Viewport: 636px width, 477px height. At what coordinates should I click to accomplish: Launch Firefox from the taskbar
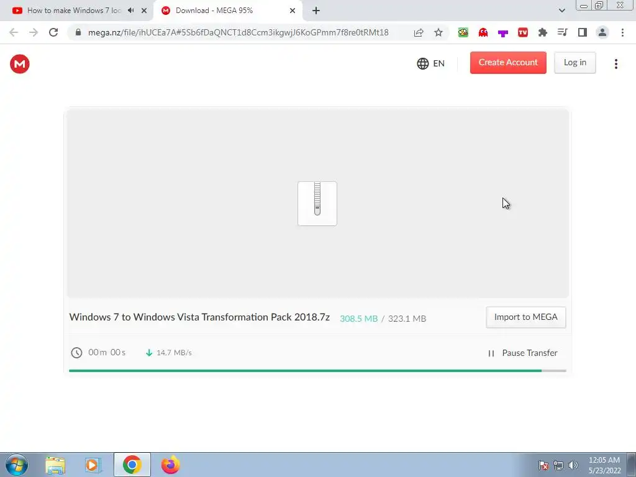tap(170, 465)
